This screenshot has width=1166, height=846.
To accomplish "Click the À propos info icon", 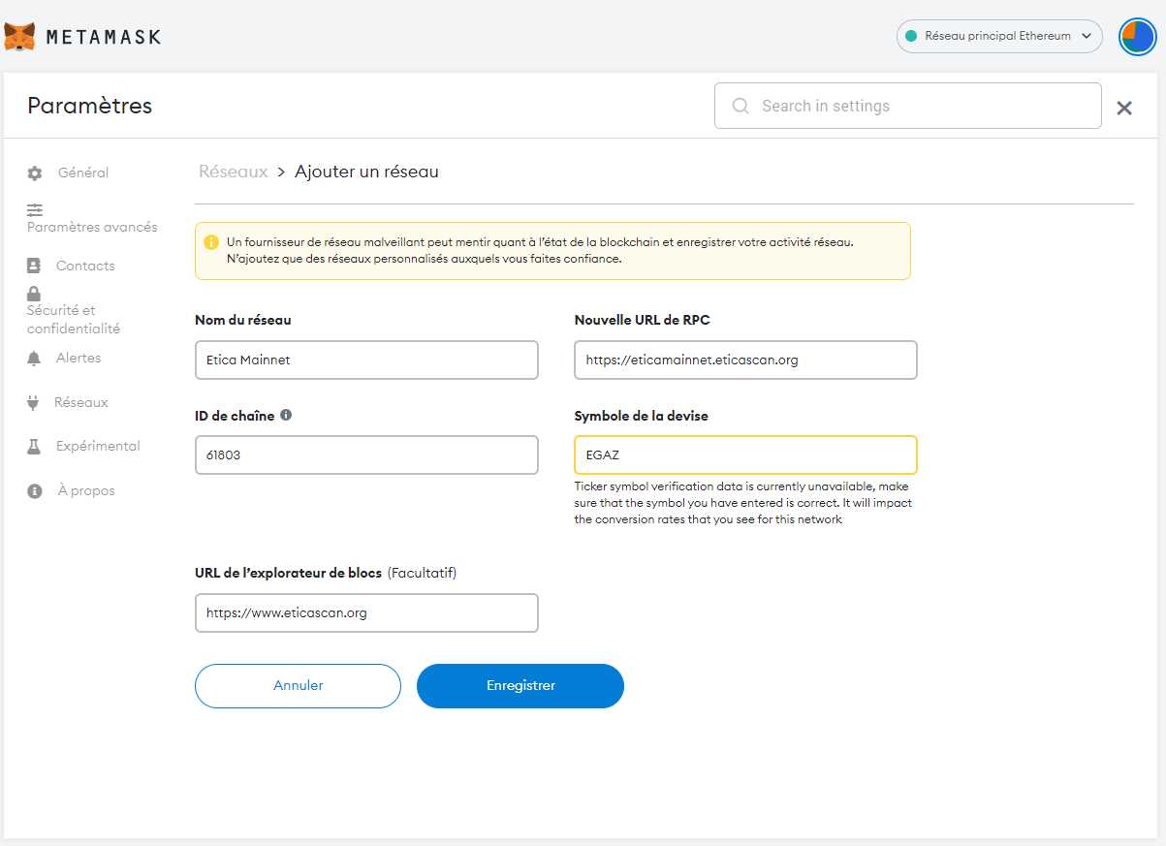I will (34, 489).
